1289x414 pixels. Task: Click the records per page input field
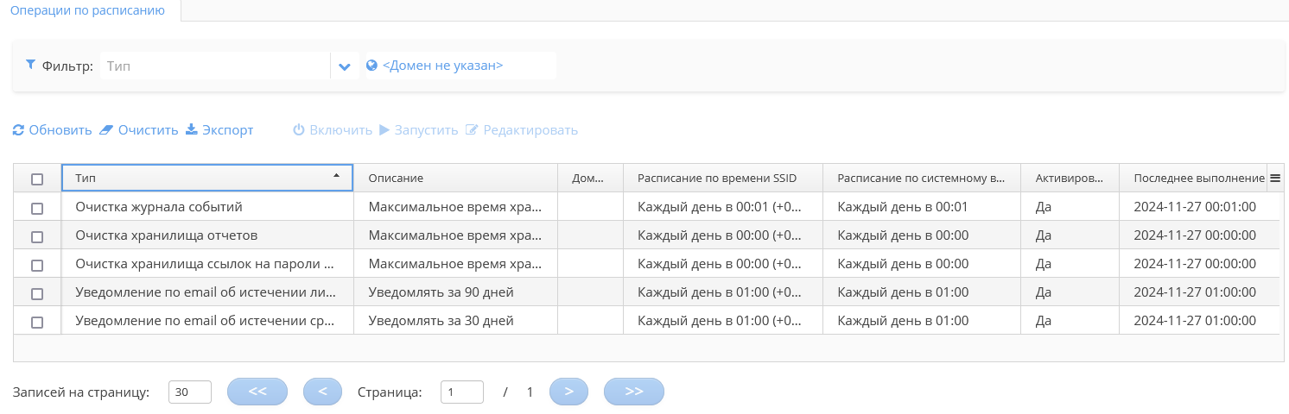click(190, 392)
